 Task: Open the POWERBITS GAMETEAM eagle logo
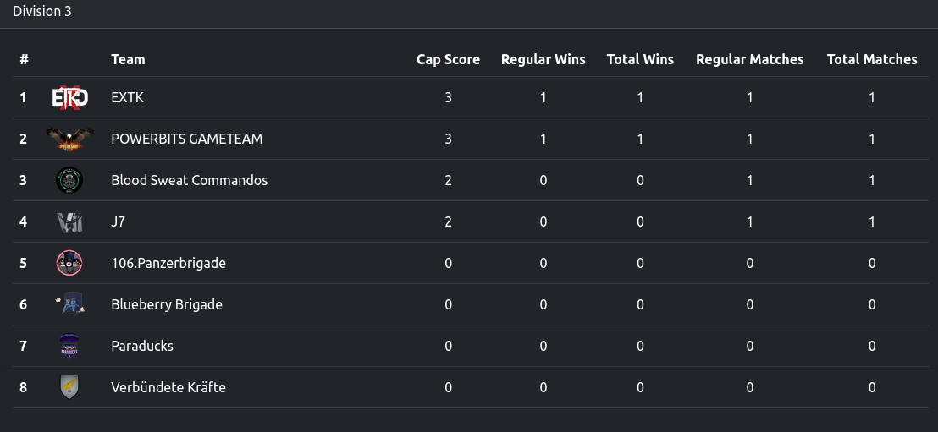70,139
